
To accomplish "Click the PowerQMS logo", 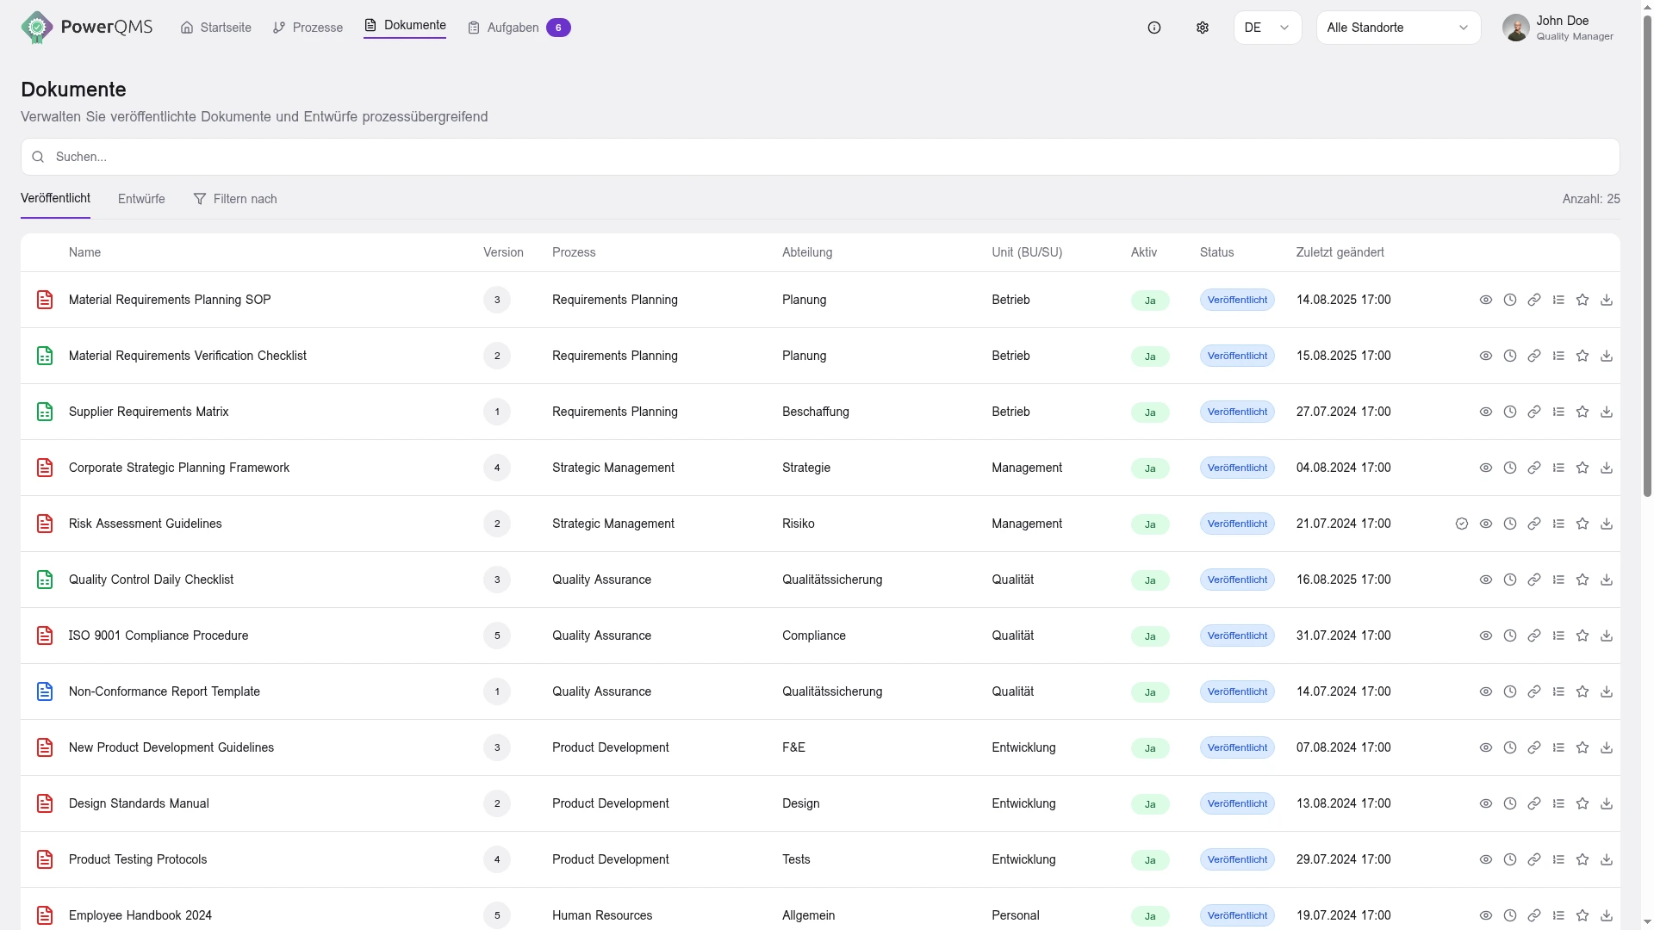I will [x=87, y=28].
